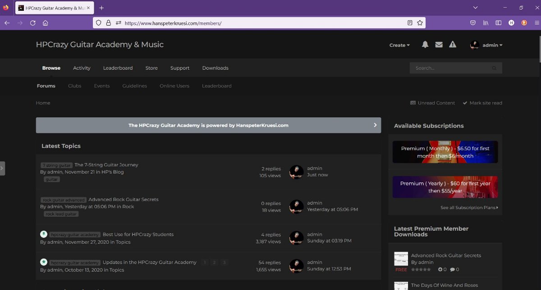This screenshot has height=290, width=541.
Task: Open the reports warning triangle icon
Action: coord(453,45)
